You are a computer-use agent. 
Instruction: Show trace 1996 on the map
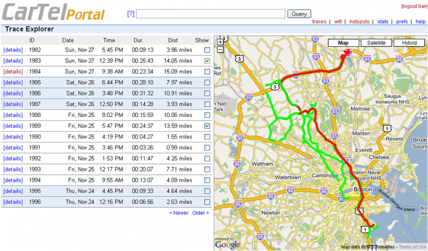pos(207,202)
